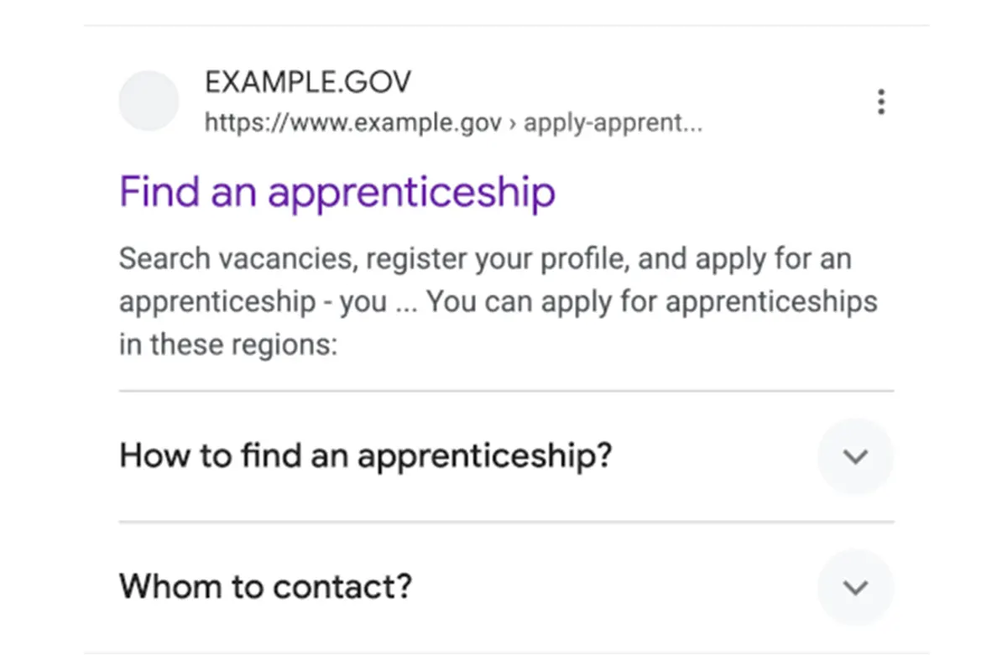Click the word "Find" in the result title
The width and height of the screenshot is (1007, 671).
pos(159,191)
